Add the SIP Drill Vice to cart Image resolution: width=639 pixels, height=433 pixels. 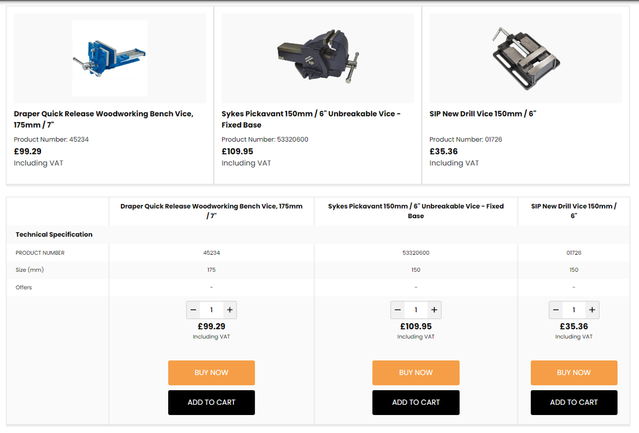[x=574, y=403]
